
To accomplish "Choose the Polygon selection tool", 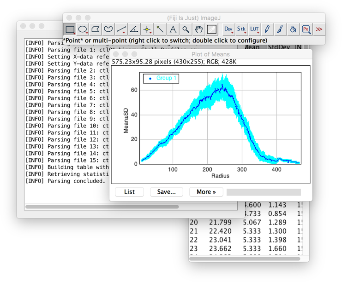I will point(96,29).
